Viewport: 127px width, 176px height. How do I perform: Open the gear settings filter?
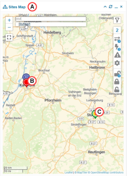117,63
